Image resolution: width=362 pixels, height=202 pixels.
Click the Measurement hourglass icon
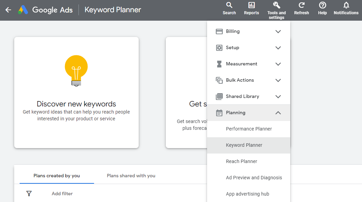(219, 64)
